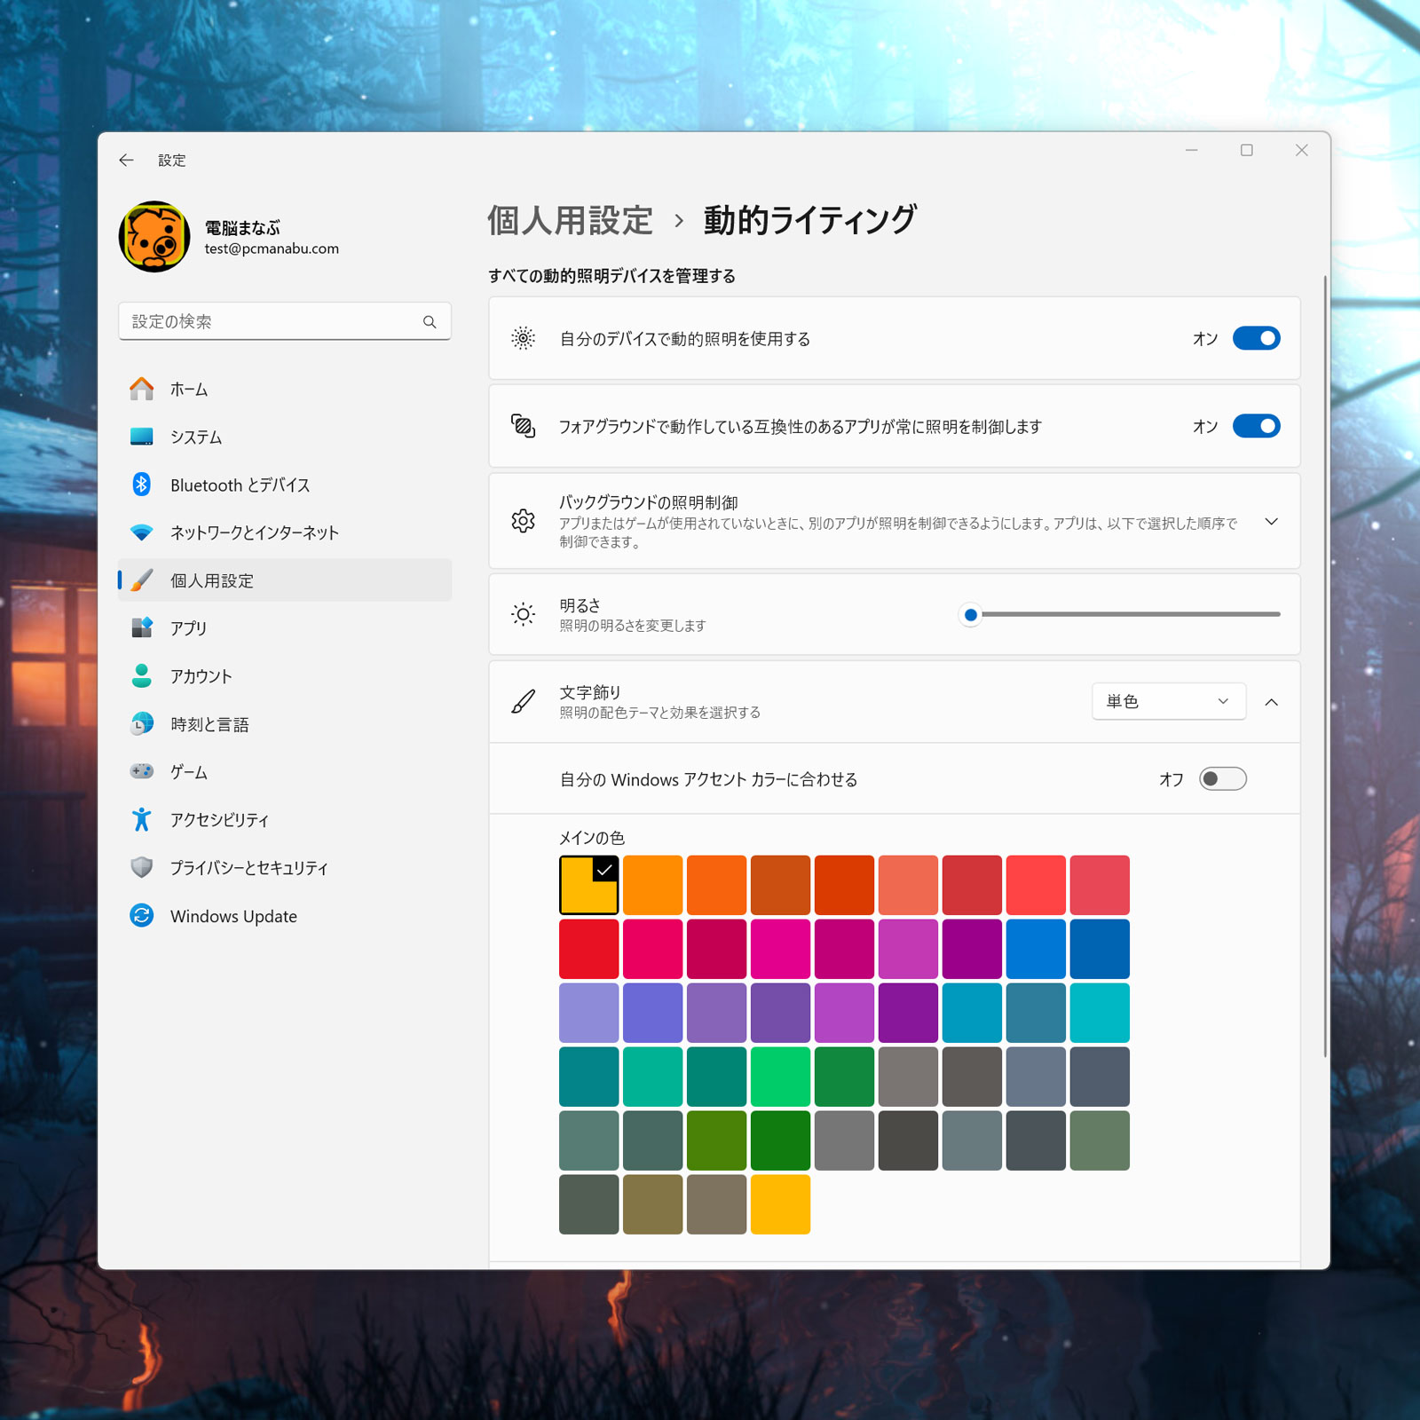The height and width of the screenshot is (1420, 1420).
Task: Open ネットワークとインターネット settings icon
Action: click(143, 532)
